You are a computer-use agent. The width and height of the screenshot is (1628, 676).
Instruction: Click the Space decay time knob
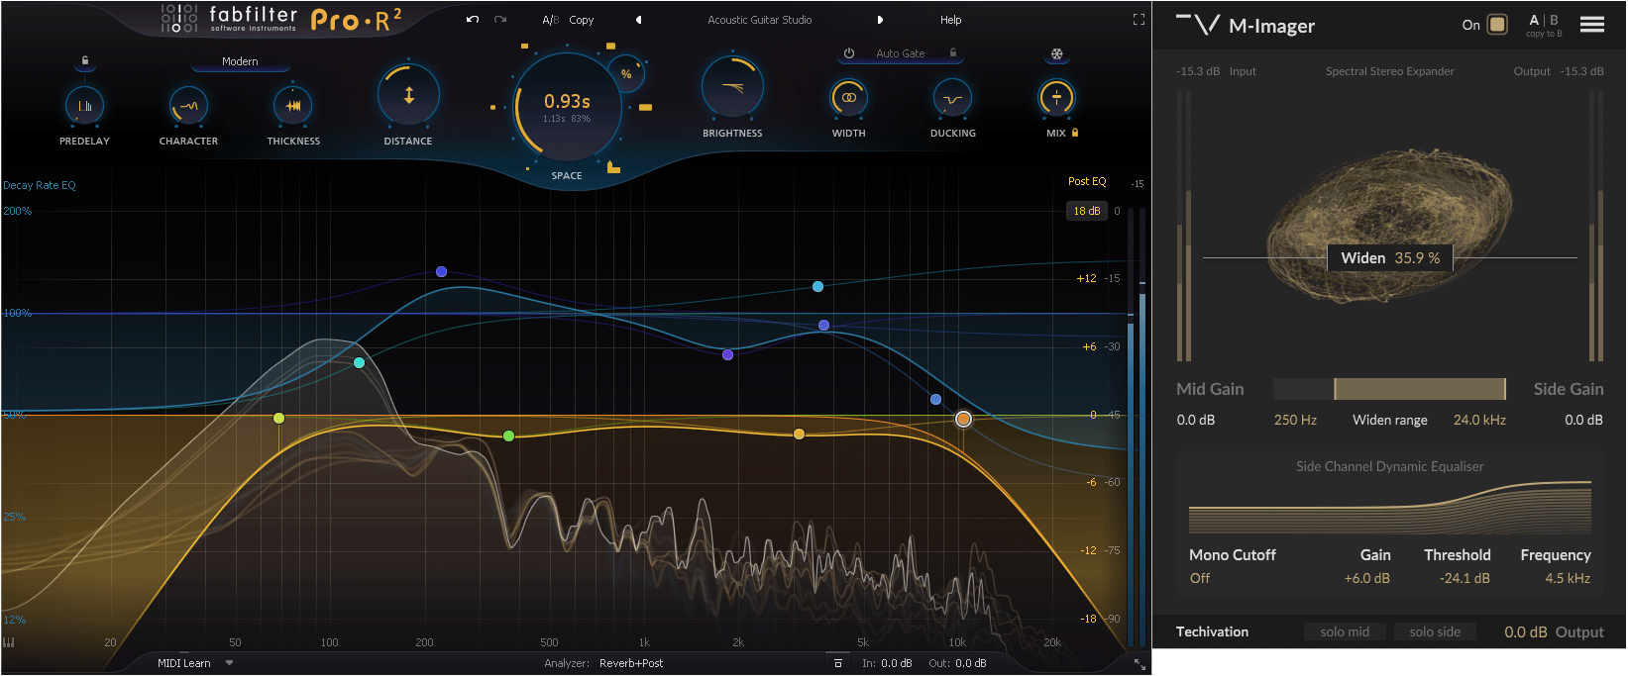pos(567,107)
